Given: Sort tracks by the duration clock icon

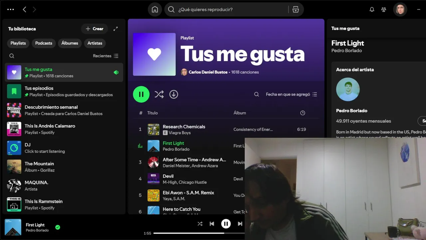Looking at the screenshot, I should coord(303,113).
